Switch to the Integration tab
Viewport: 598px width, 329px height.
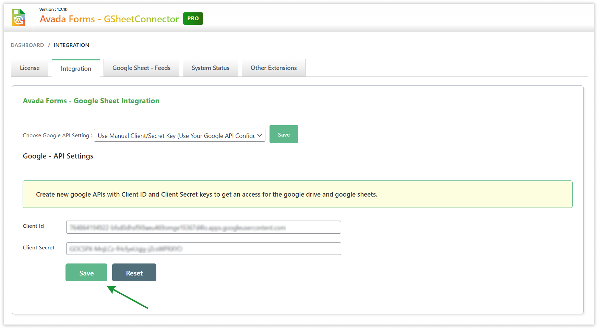coord(76,68)
